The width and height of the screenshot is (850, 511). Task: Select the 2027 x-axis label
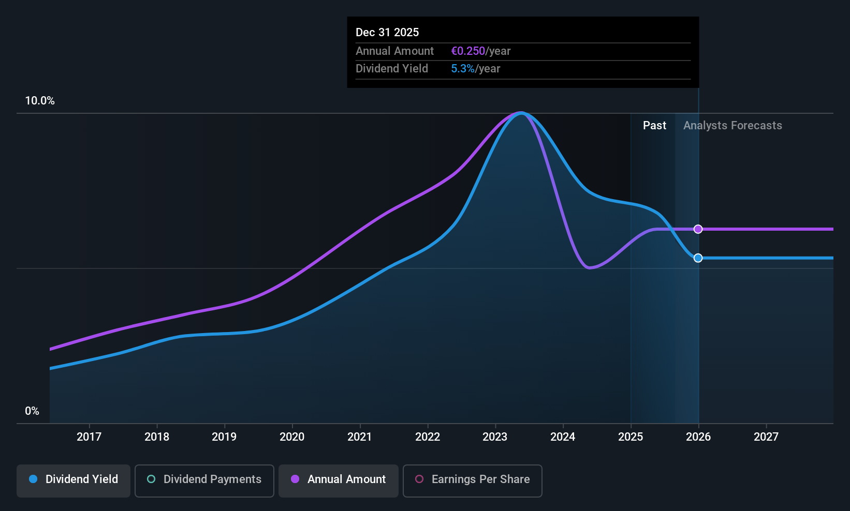[766, 437]
